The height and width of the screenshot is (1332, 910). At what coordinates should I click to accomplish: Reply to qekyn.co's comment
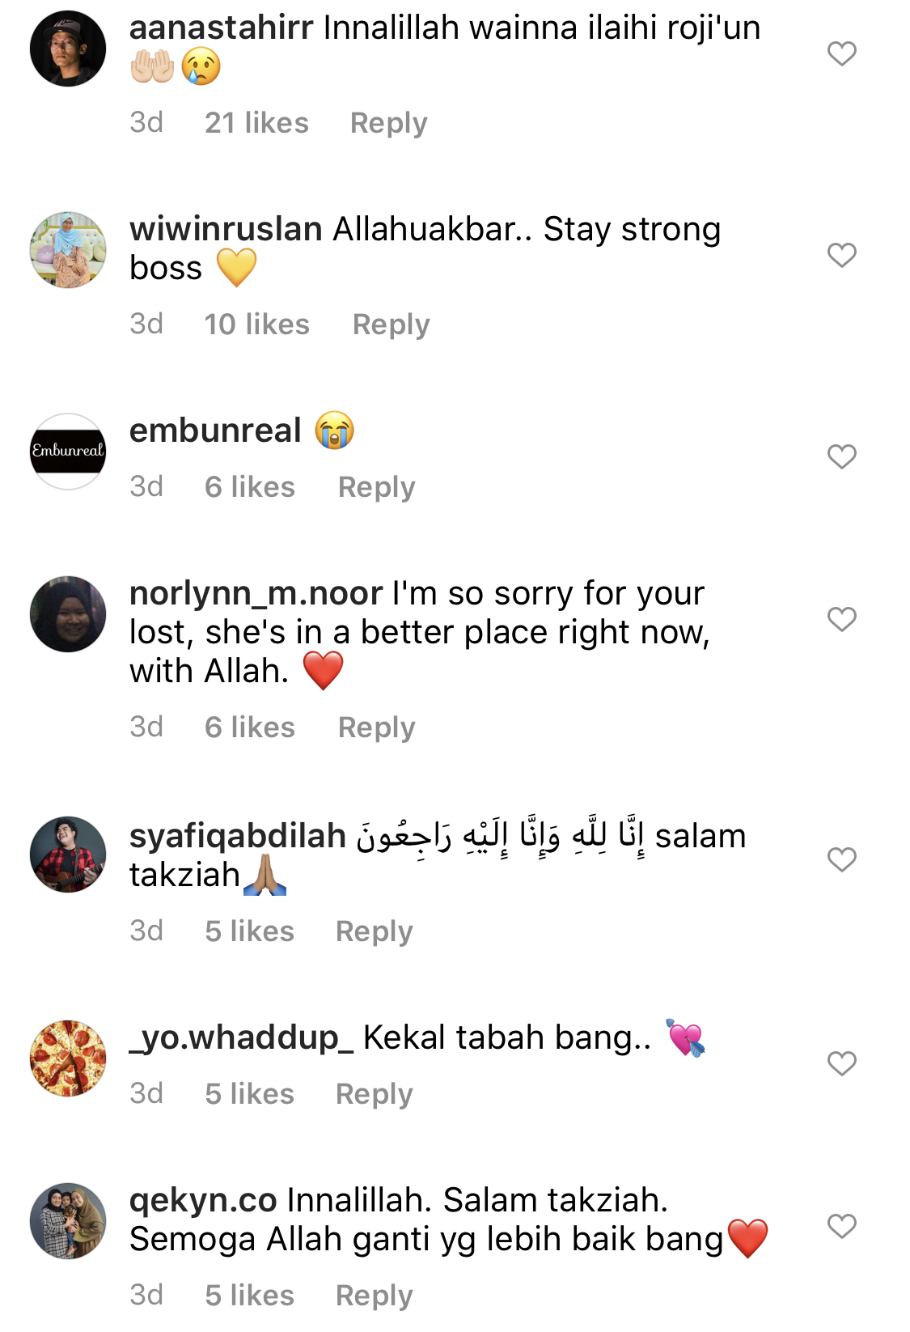[x=374, y=1296]
